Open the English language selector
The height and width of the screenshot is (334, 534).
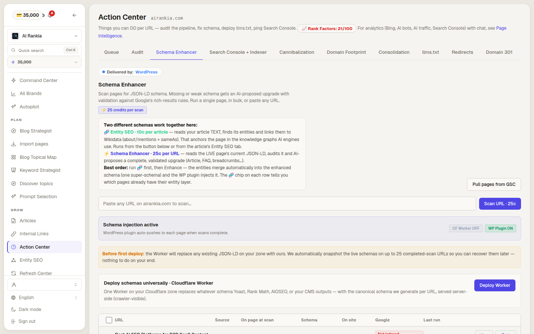pos(44,298)
